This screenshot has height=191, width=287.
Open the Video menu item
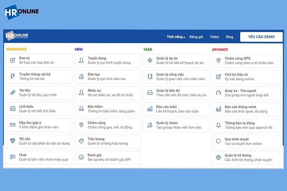coord(214,37)
